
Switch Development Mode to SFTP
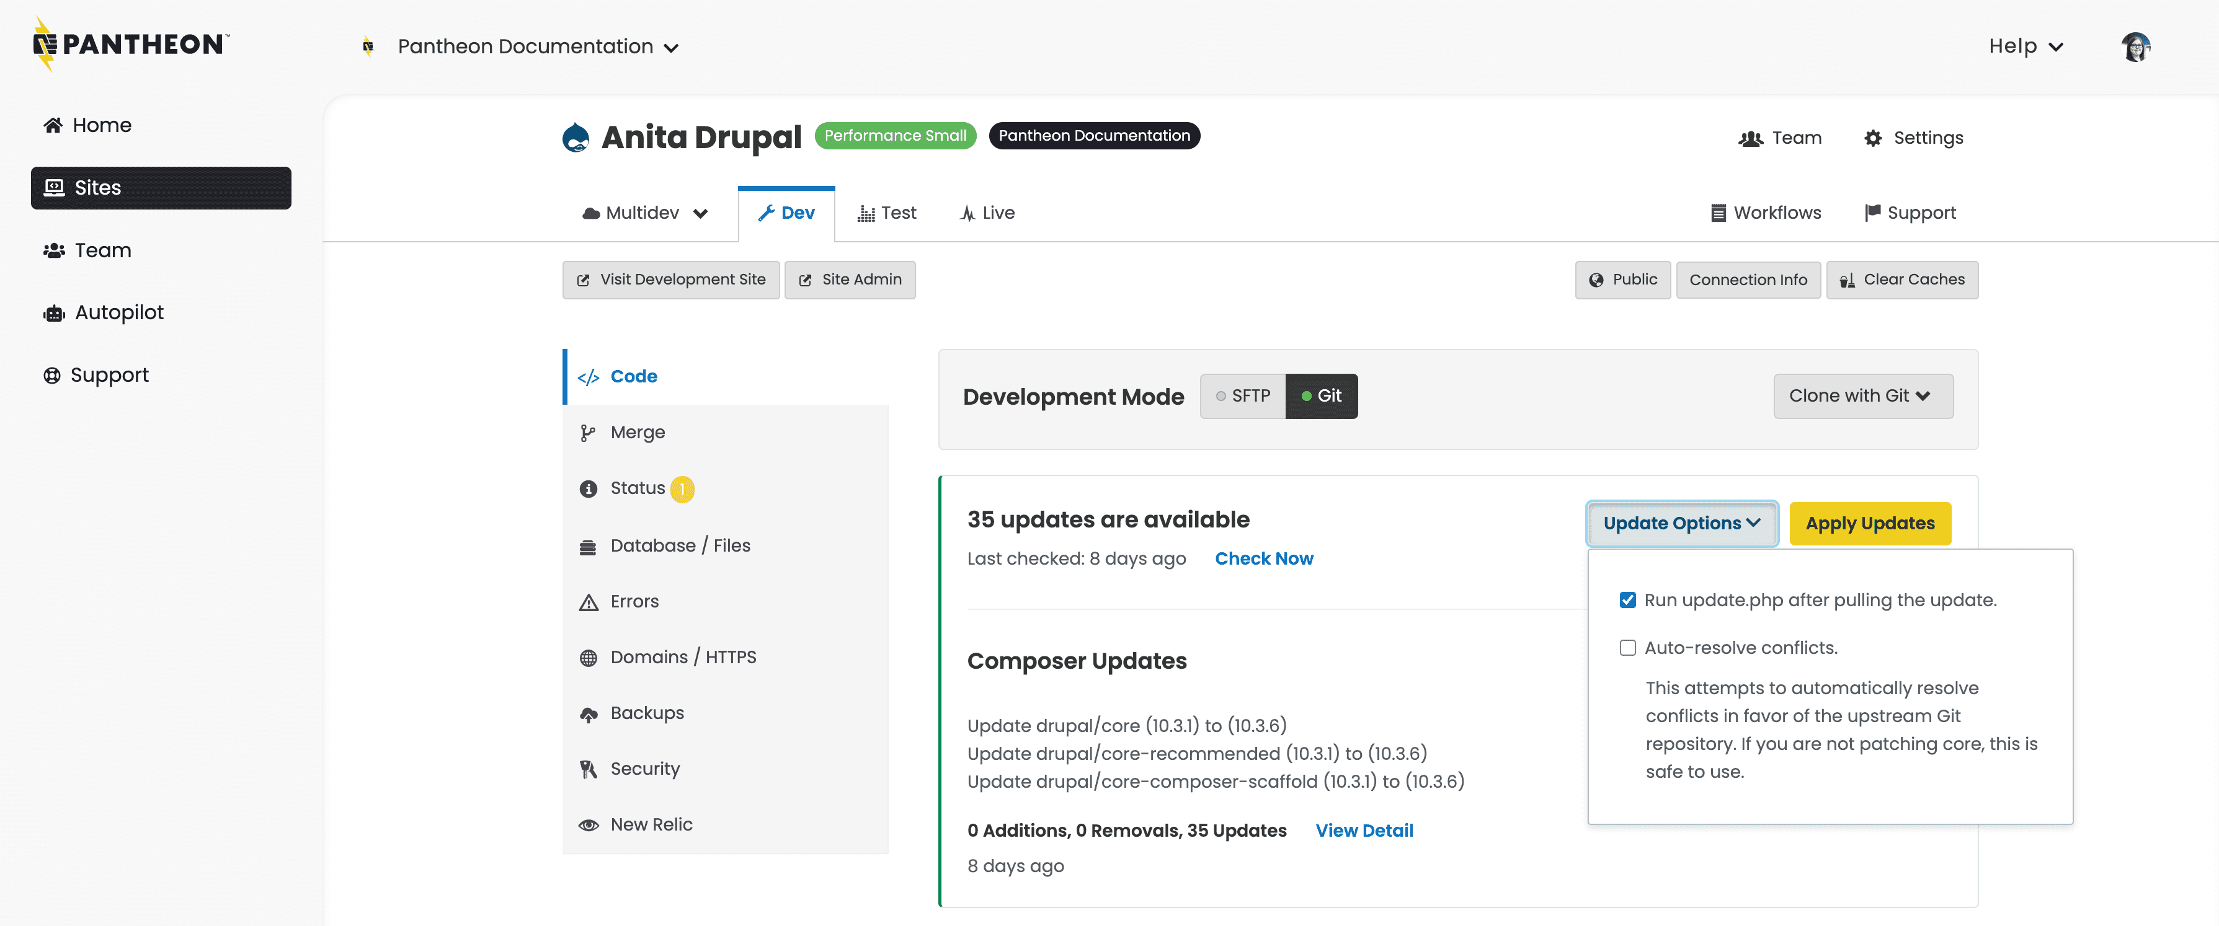point(1243,396)
